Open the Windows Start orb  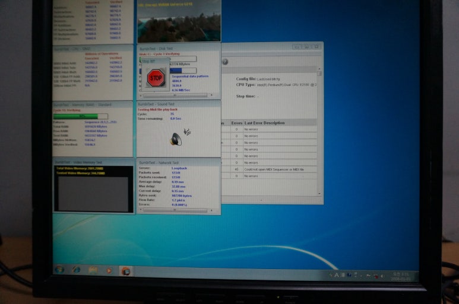click(x=59, y=270)
